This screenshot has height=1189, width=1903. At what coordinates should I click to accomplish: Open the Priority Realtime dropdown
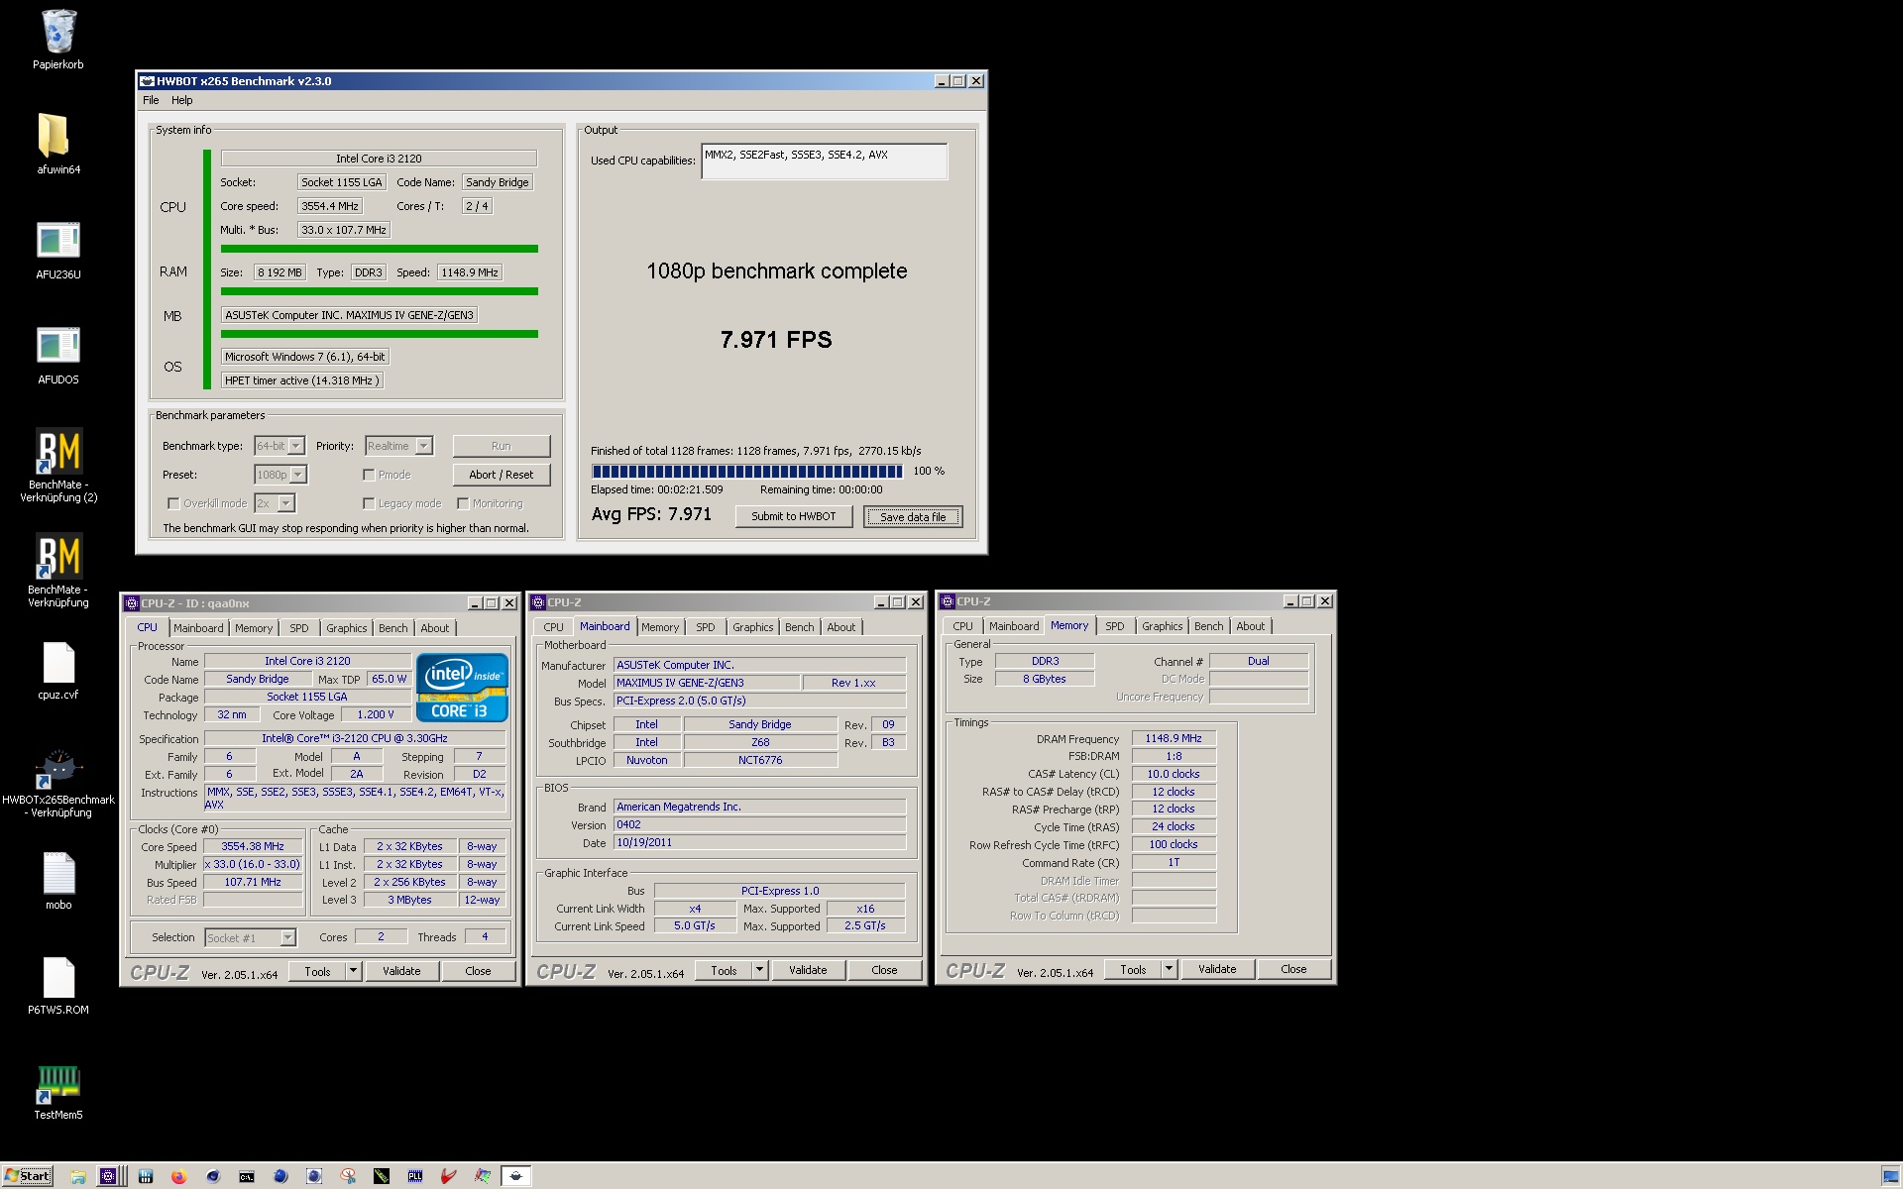click(x=399, y=446)
